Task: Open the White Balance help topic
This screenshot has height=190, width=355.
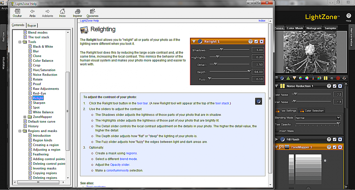Action: [43, 112]
